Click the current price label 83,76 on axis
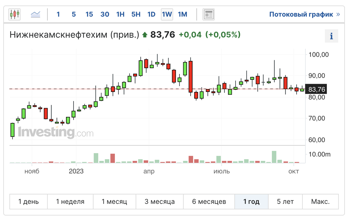The width and height of the screenshot is (349, 221). click(x=317, y=89)
